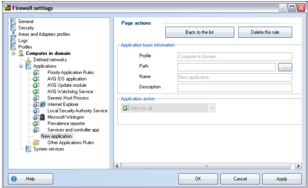Click Delete this rule button

point(265,32)
